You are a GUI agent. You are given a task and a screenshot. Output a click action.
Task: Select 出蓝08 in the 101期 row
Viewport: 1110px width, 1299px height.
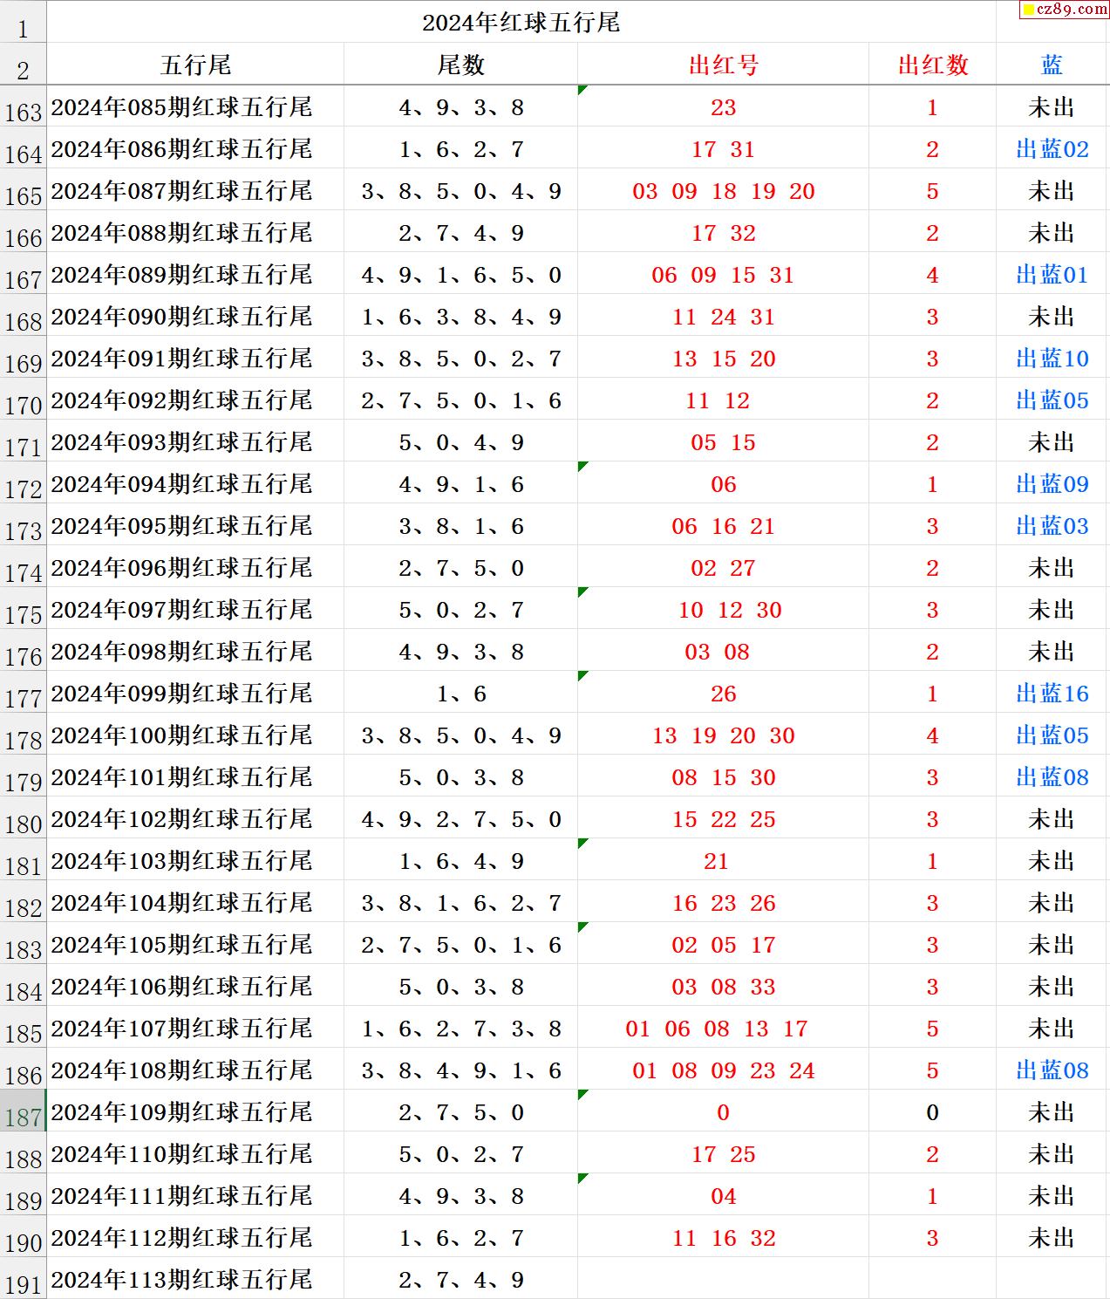tap(1052, 777)
